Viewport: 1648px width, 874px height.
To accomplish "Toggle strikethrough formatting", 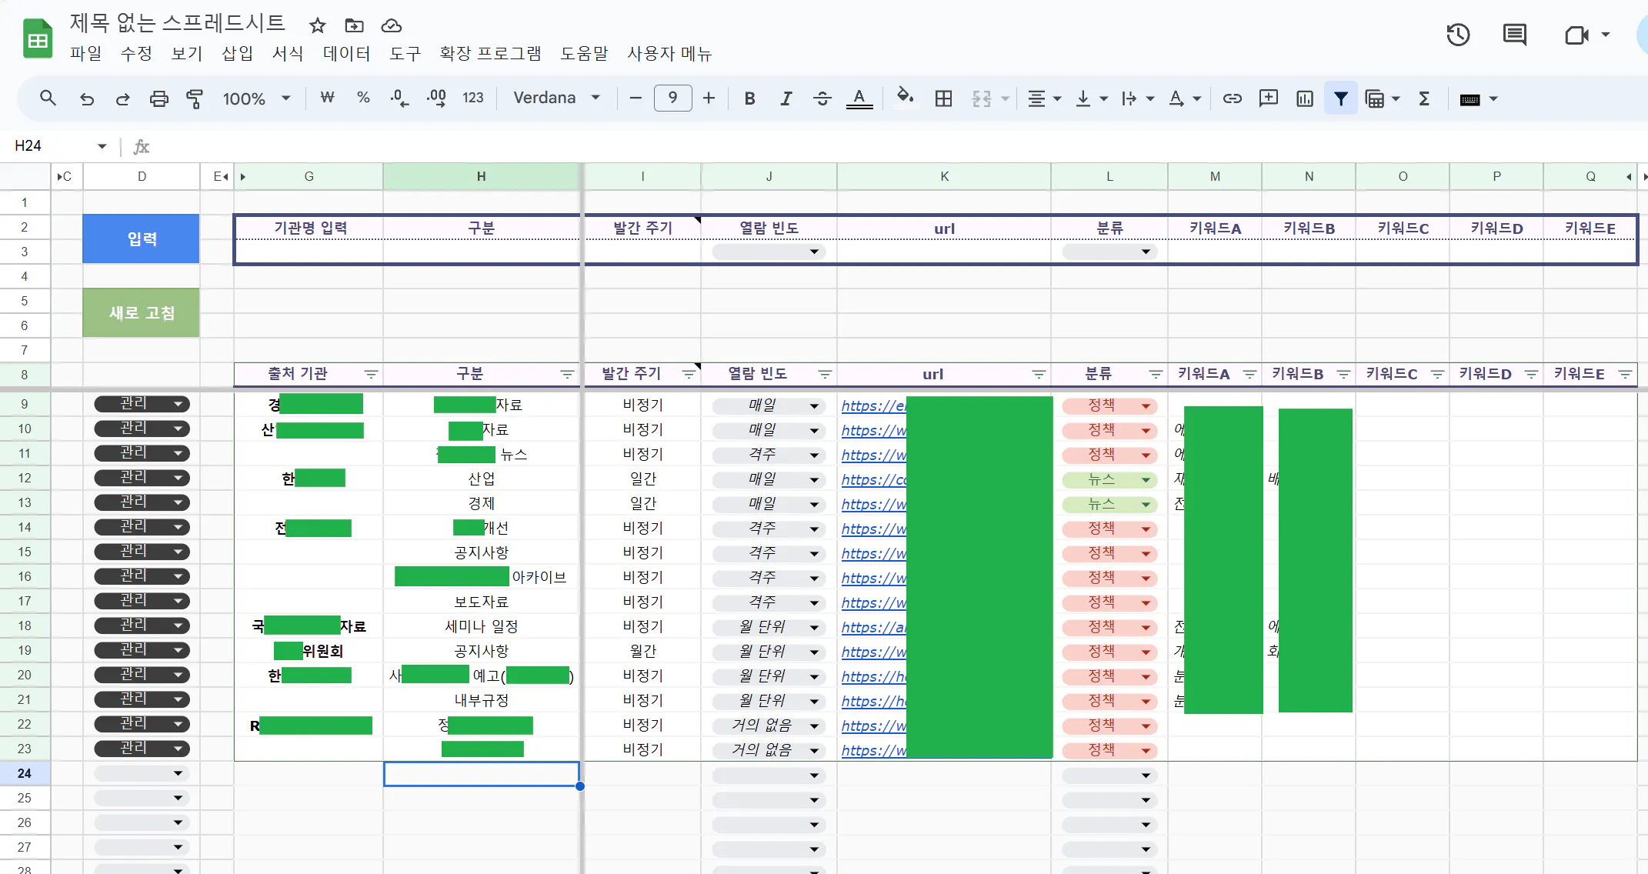I will [x=822, y=98].
